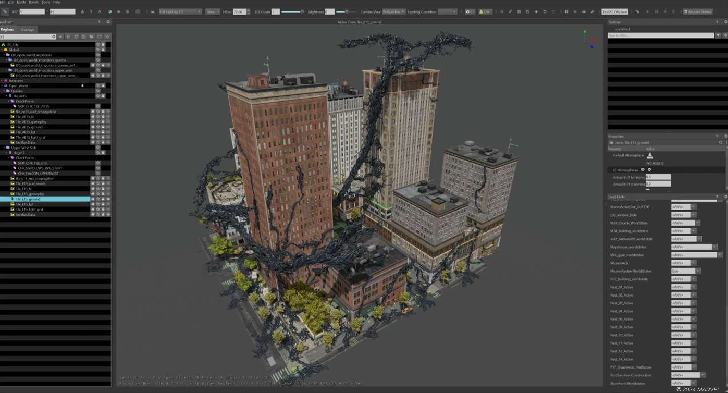The image size is (728, 393).
Task: Click the undo icon in the toolbar
Action: [545, 11]
